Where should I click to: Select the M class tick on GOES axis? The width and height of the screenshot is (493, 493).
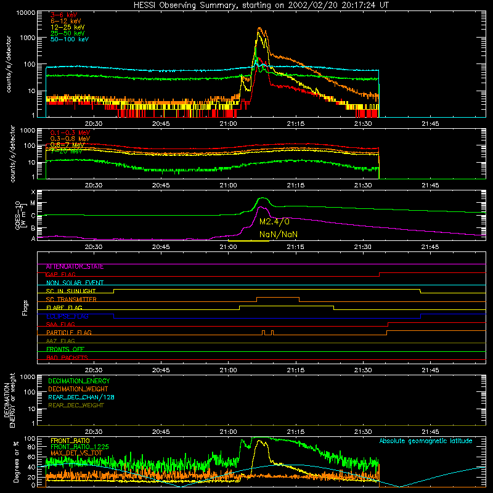33,203
